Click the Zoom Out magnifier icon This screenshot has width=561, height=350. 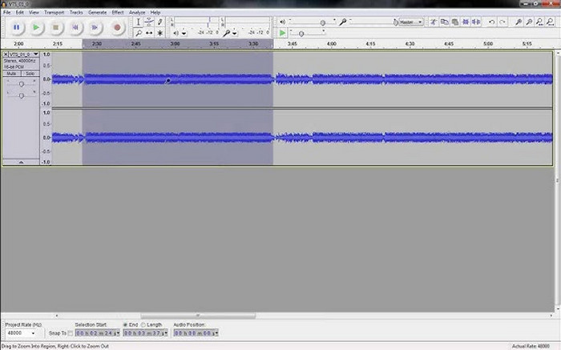(x=529, y=22)
